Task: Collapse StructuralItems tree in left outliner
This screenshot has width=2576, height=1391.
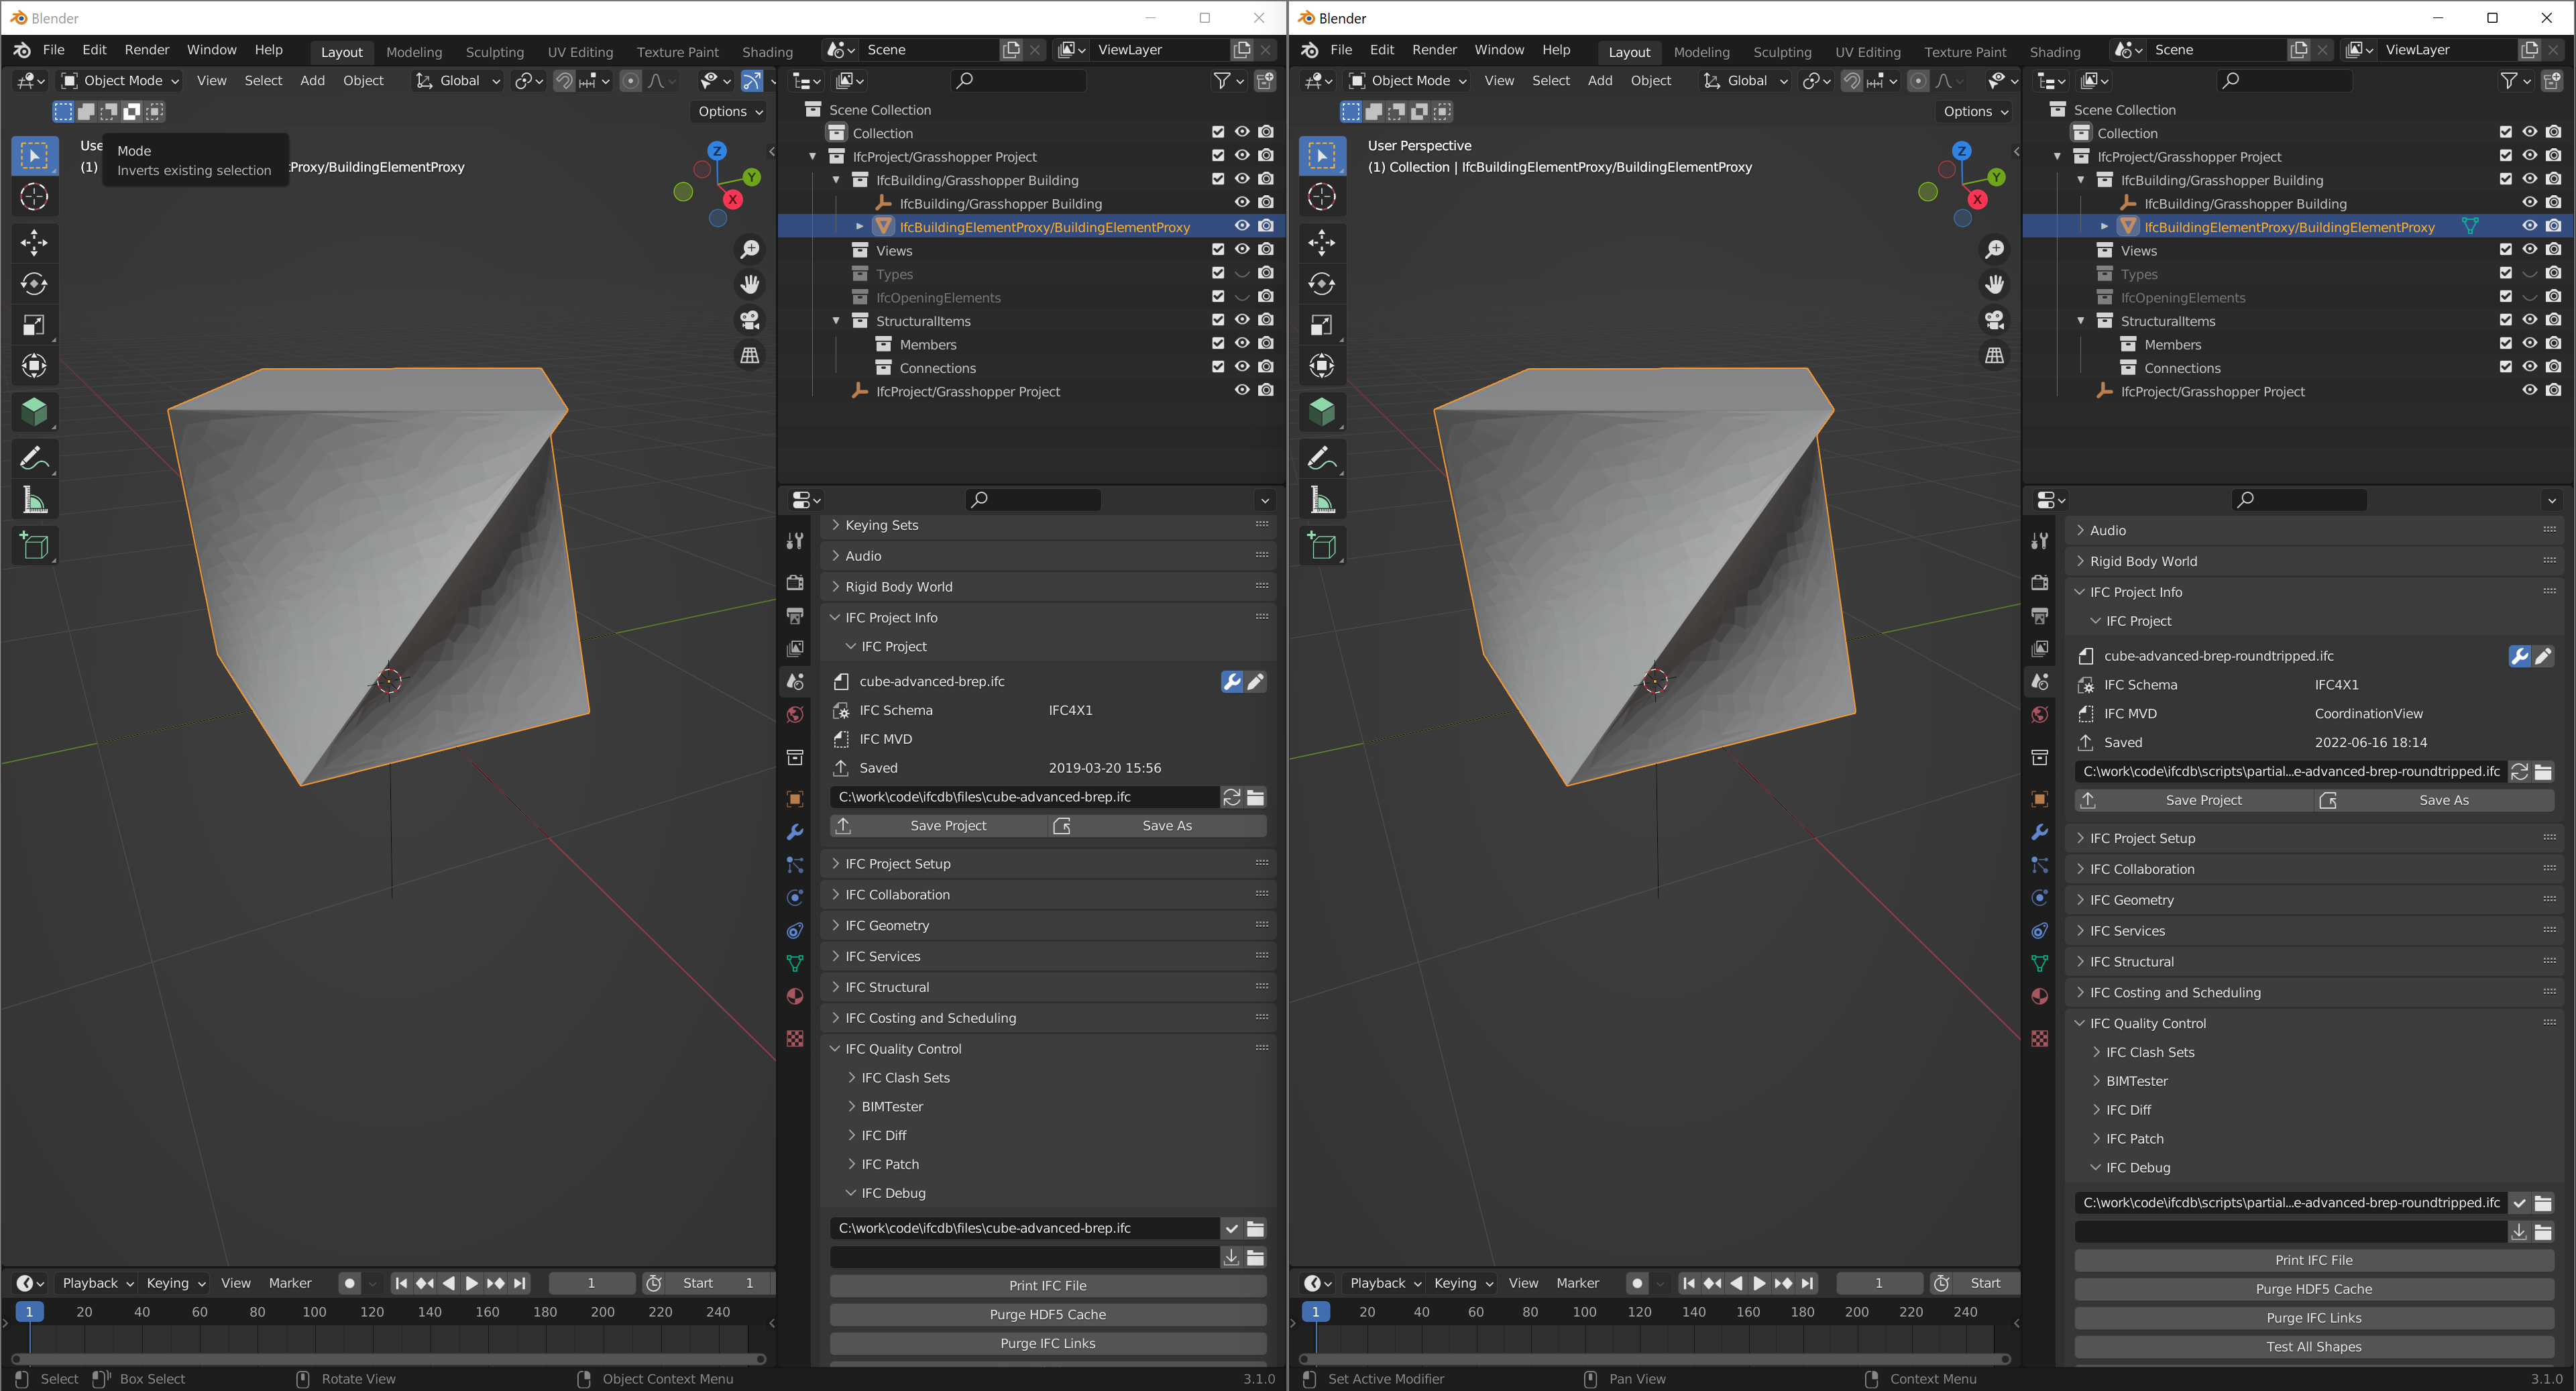Action: [x=836, y=321]
